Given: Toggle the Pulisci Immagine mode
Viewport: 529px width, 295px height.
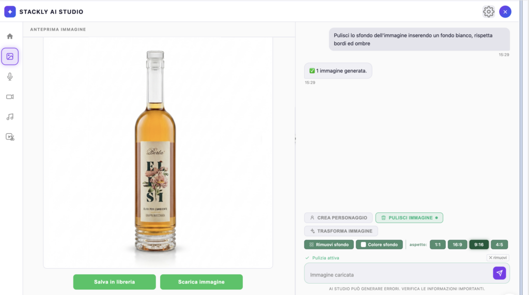Looking at the screenshot, I should [409, 218].
